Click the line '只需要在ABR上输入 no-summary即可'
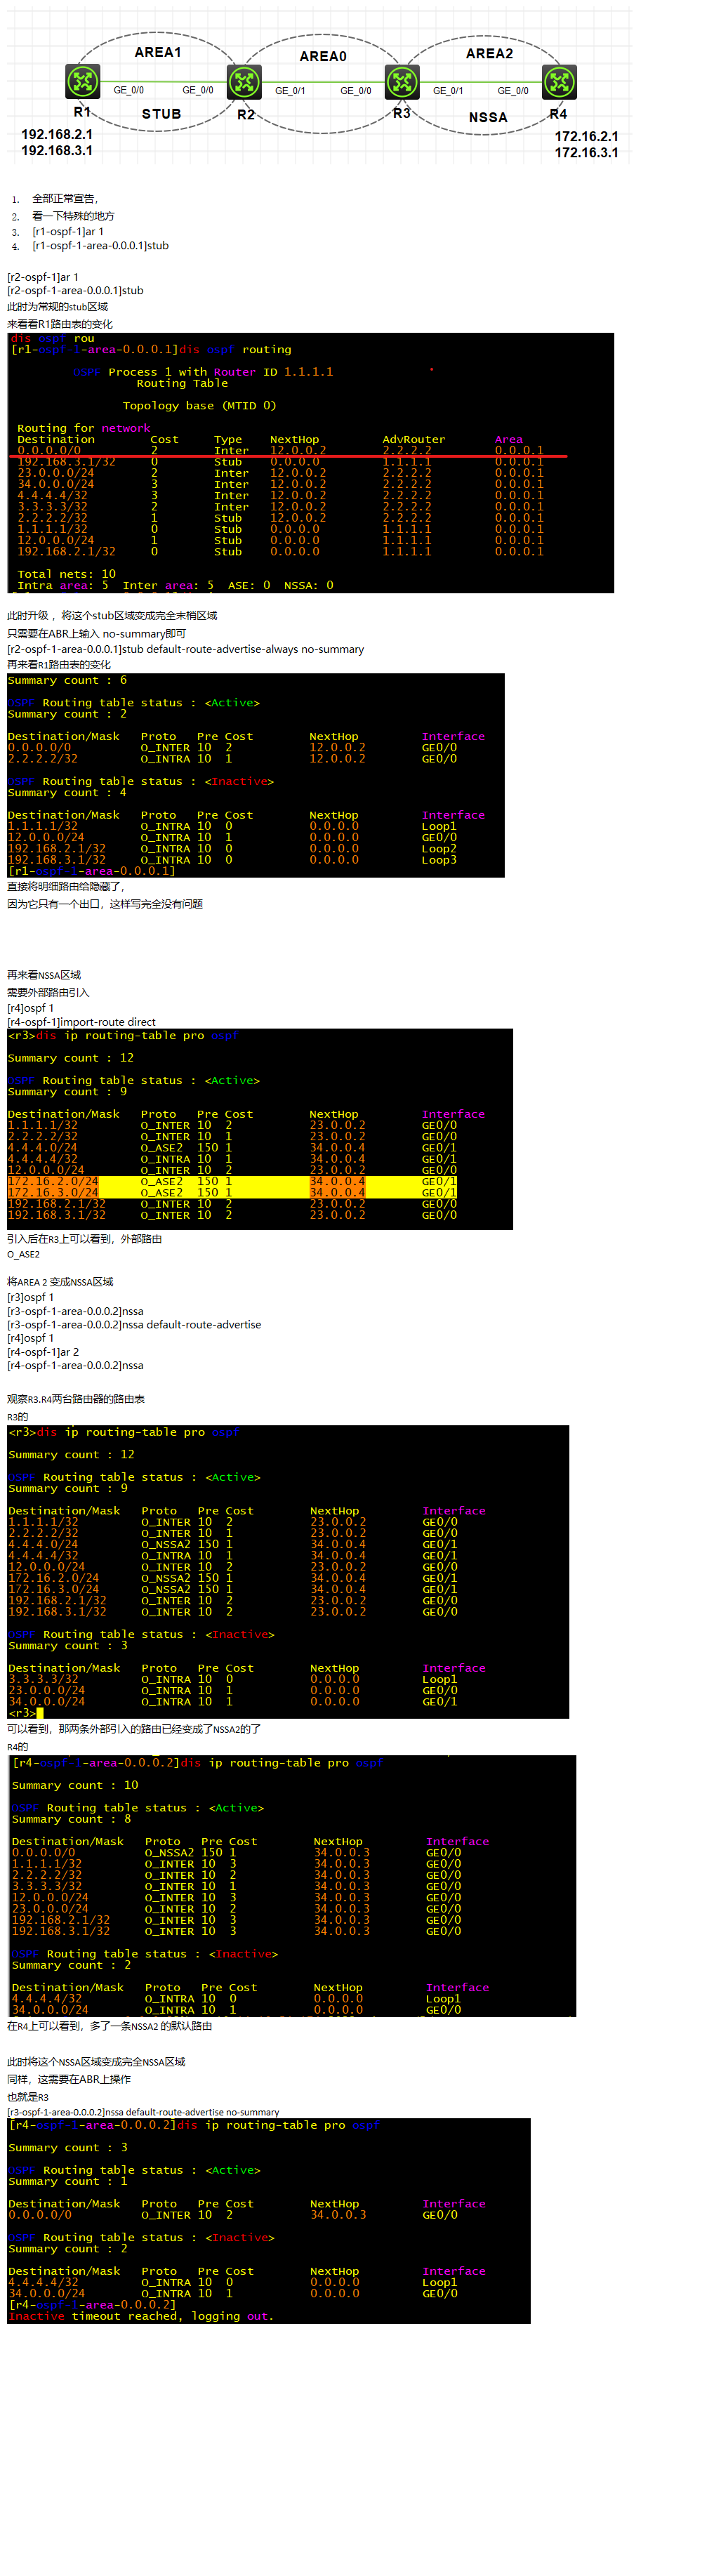 click(x=96, y=634)
